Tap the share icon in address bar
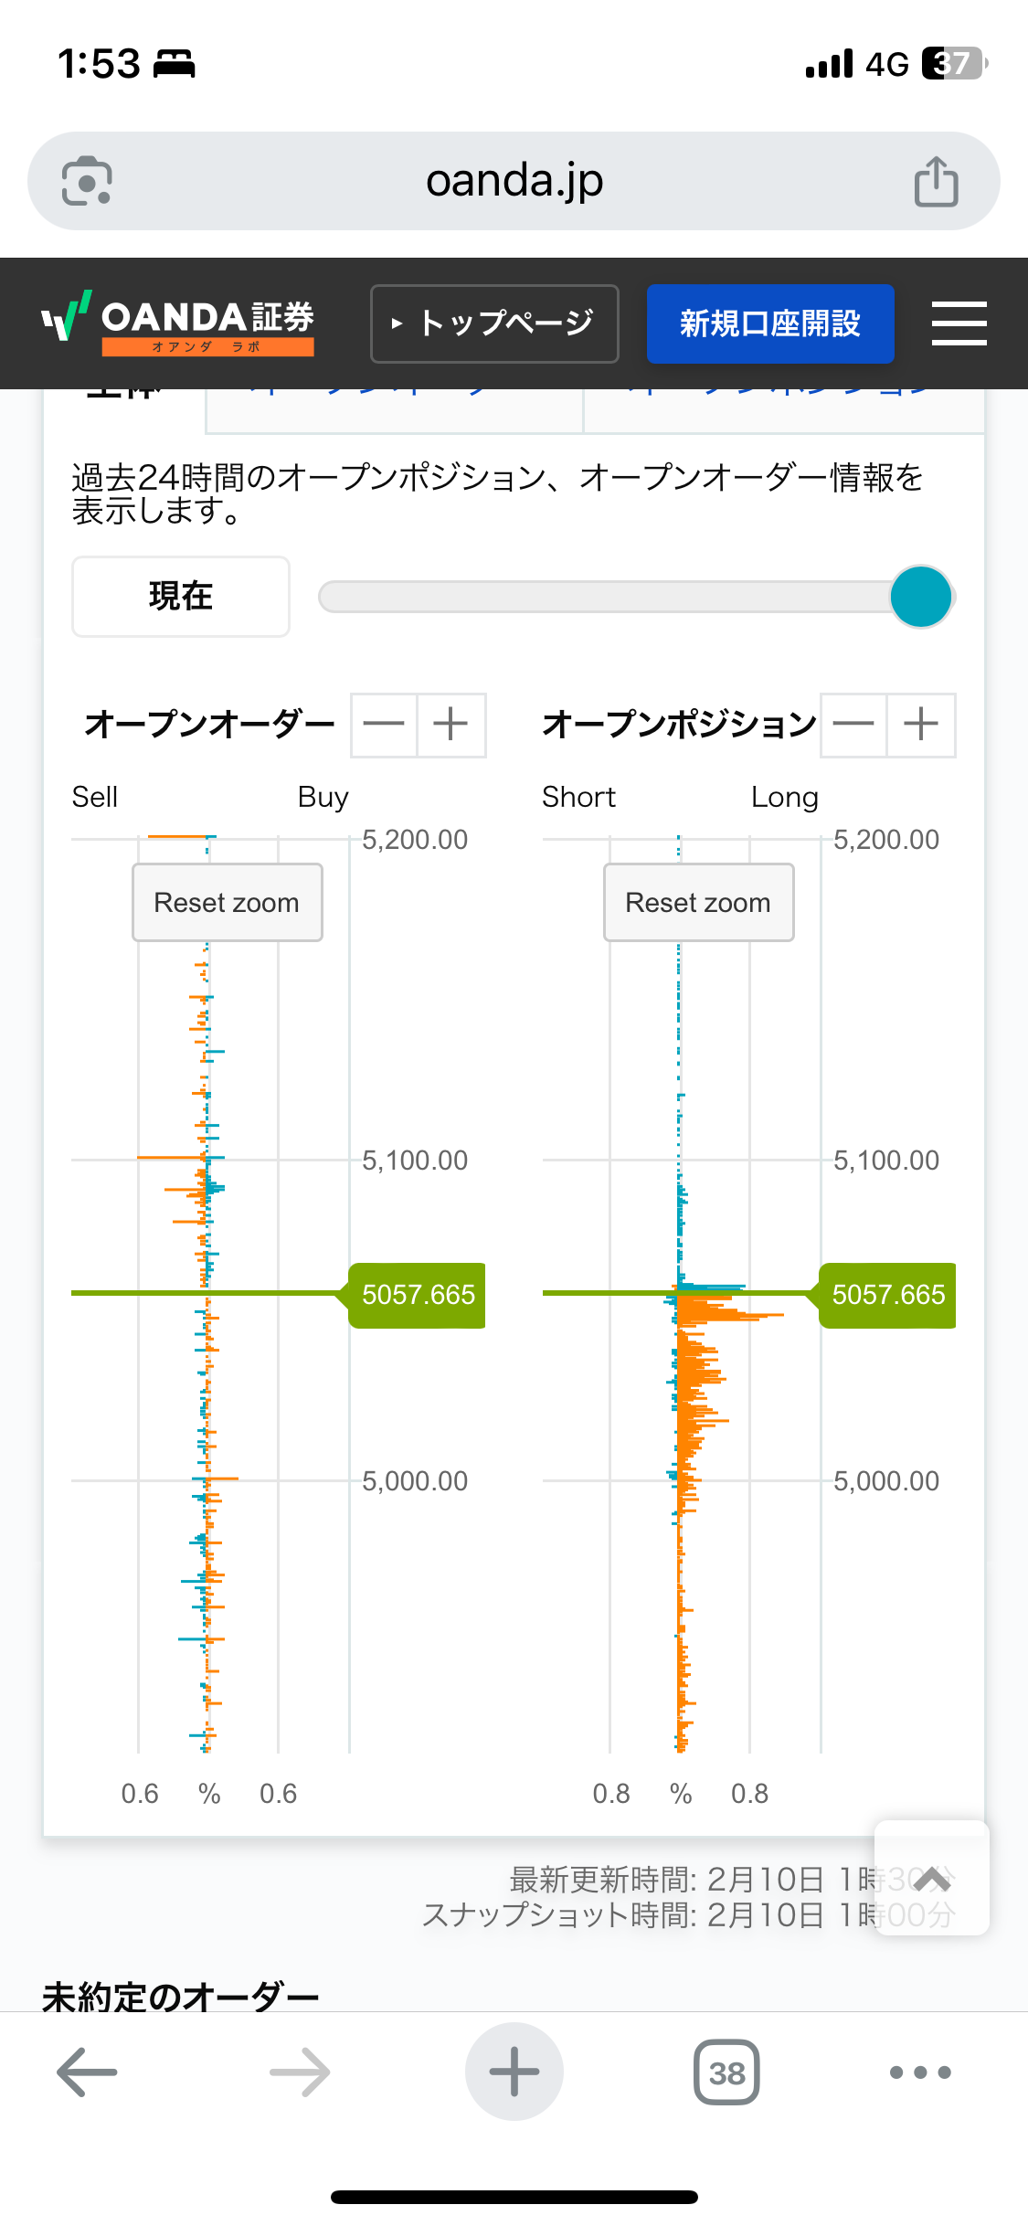1028x2226 pixels. (936, 181)
